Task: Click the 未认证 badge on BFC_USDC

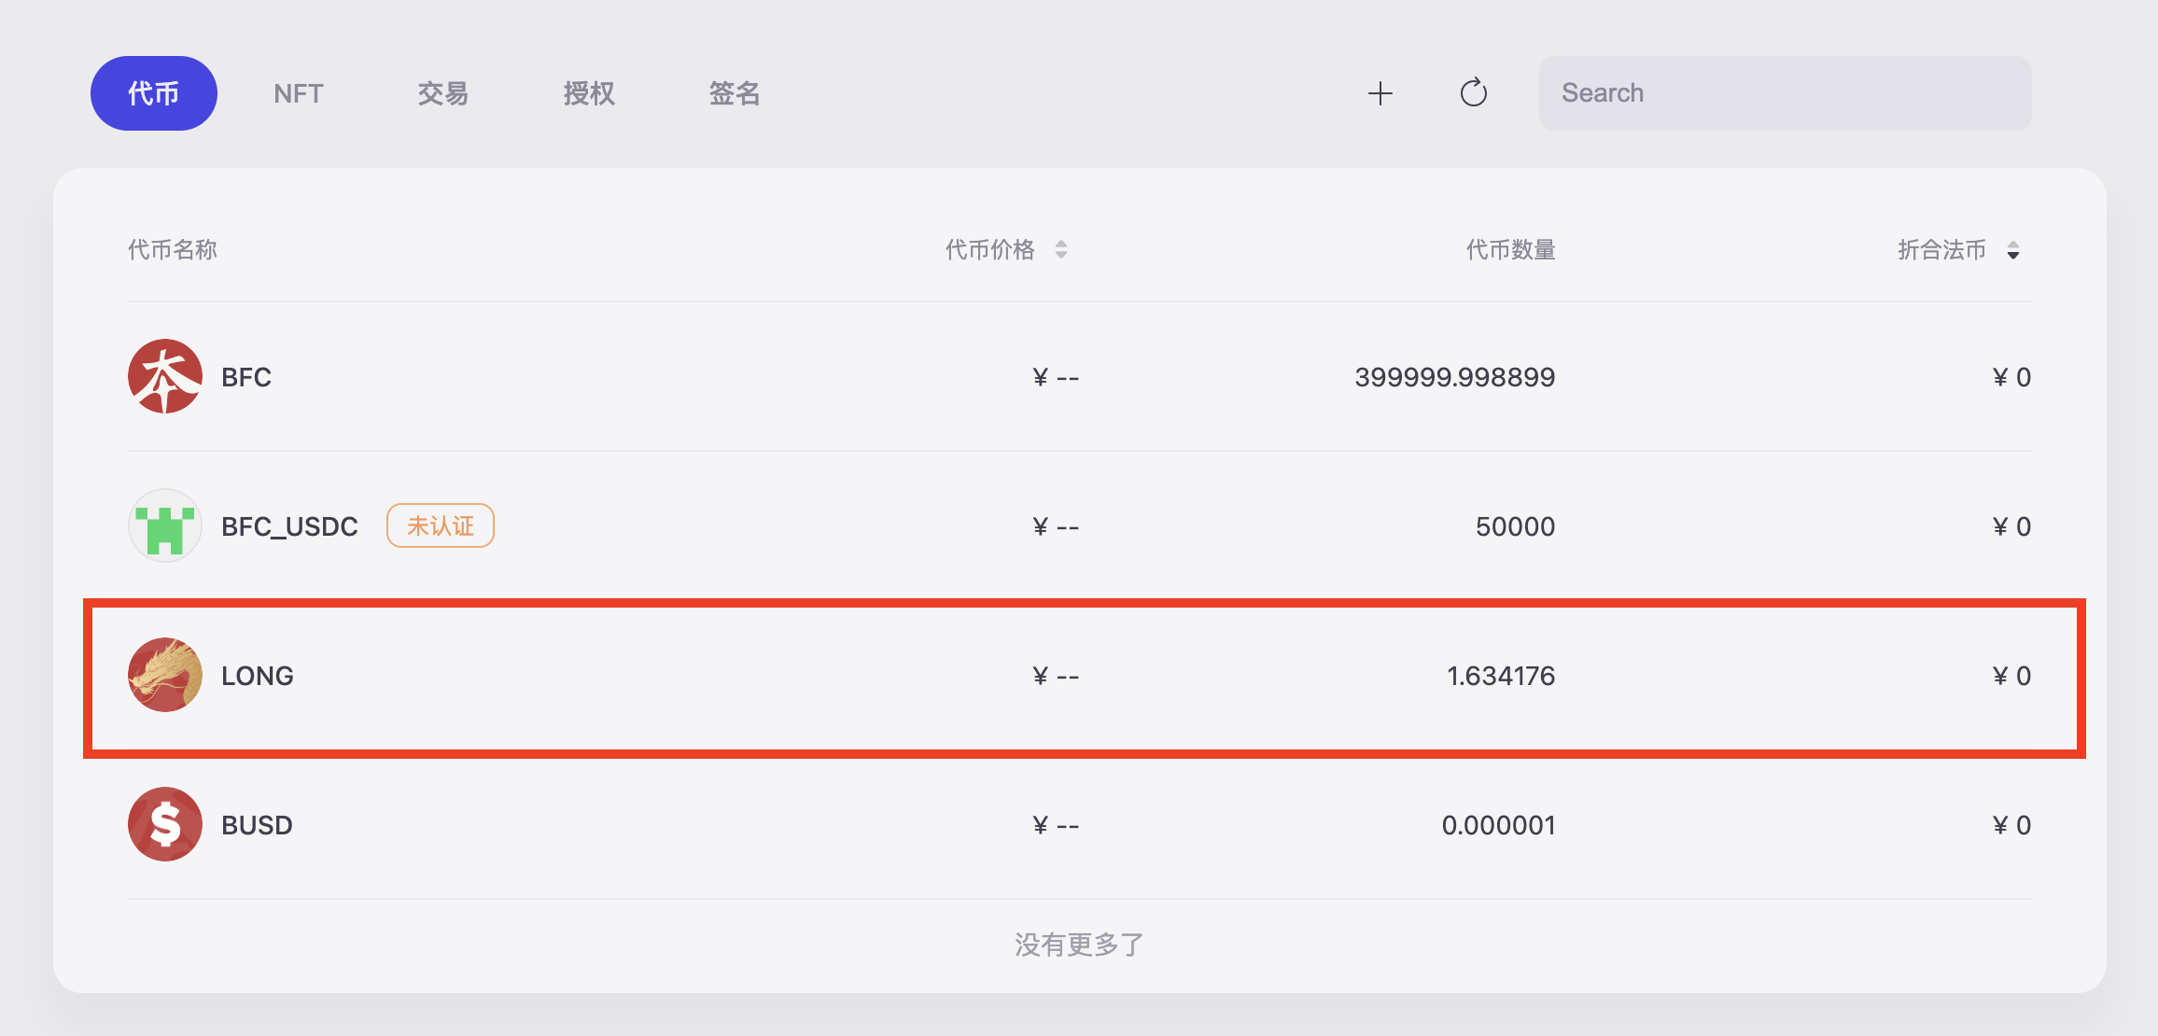Action: pos(441,525)
